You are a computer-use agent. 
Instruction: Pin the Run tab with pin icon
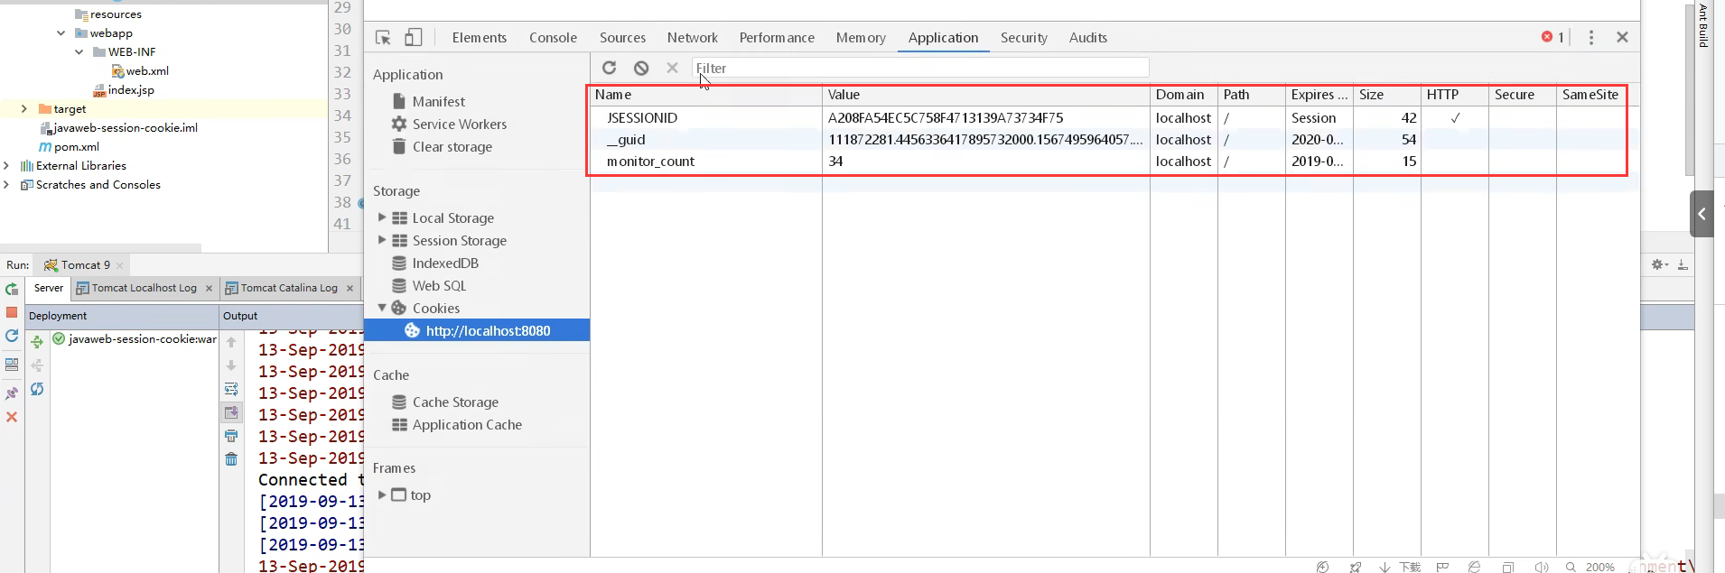point(12,393)
